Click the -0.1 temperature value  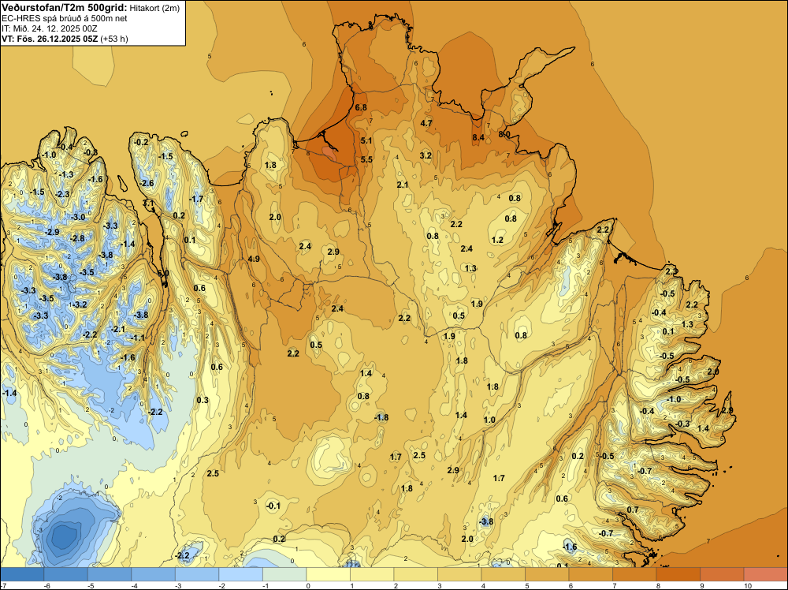(273, 506)
